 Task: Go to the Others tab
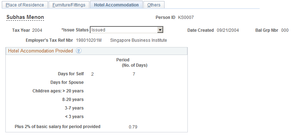click(154, 5)
